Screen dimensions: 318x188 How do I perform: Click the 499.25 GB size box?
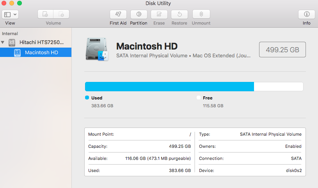pyautogui.click(x=282, y=50)
